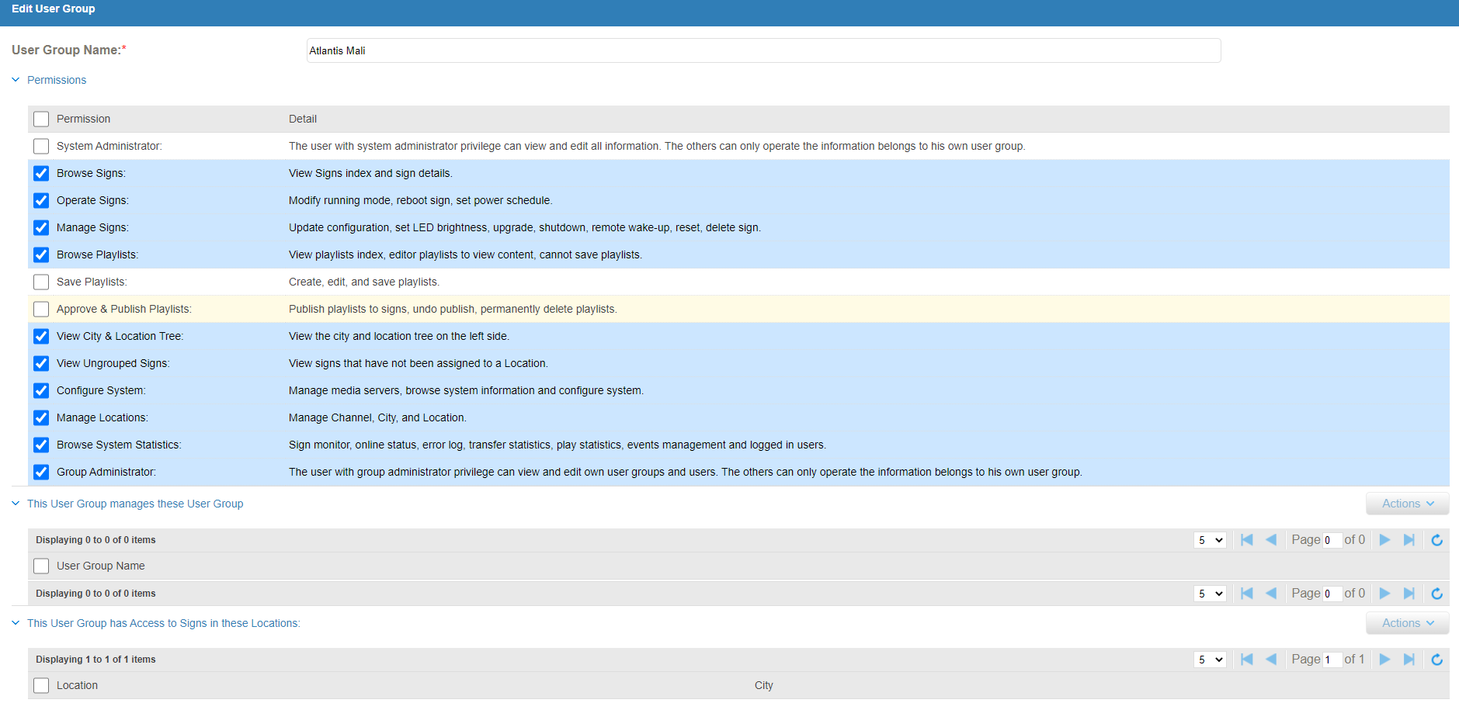Refresh managed User Group list from top pager
This screenshot has height=703, width=1459.
click(x=1437, y=540)
